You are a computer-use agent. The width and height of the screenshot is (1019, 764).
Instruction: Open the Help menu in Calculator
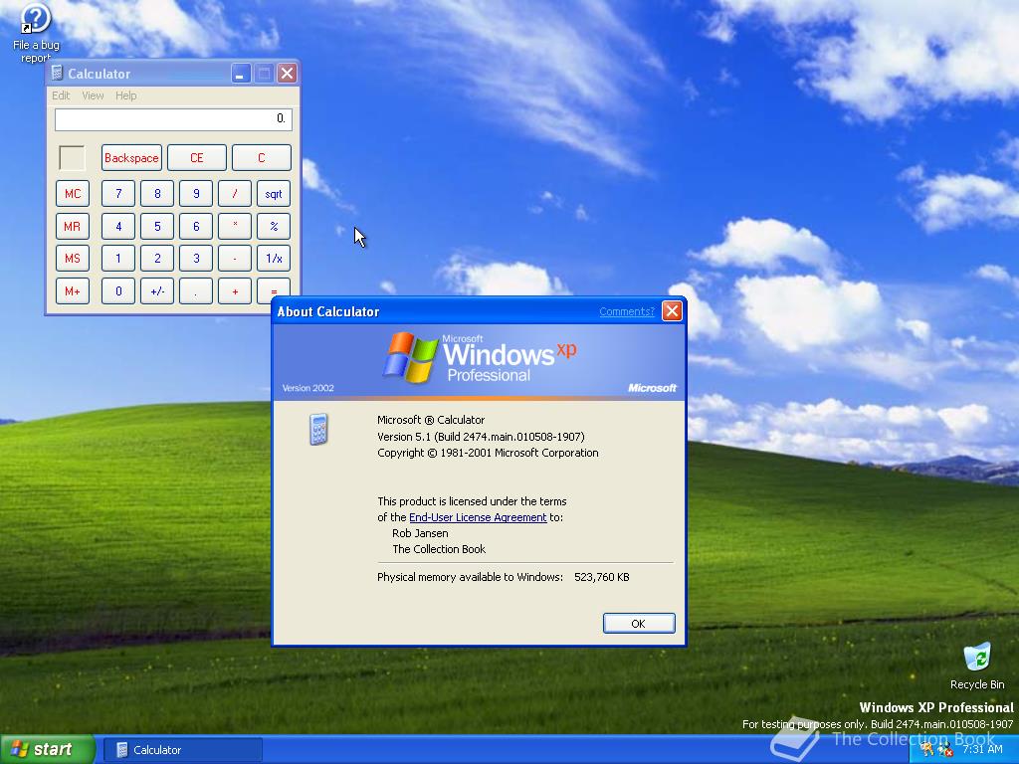pos(125,95)
